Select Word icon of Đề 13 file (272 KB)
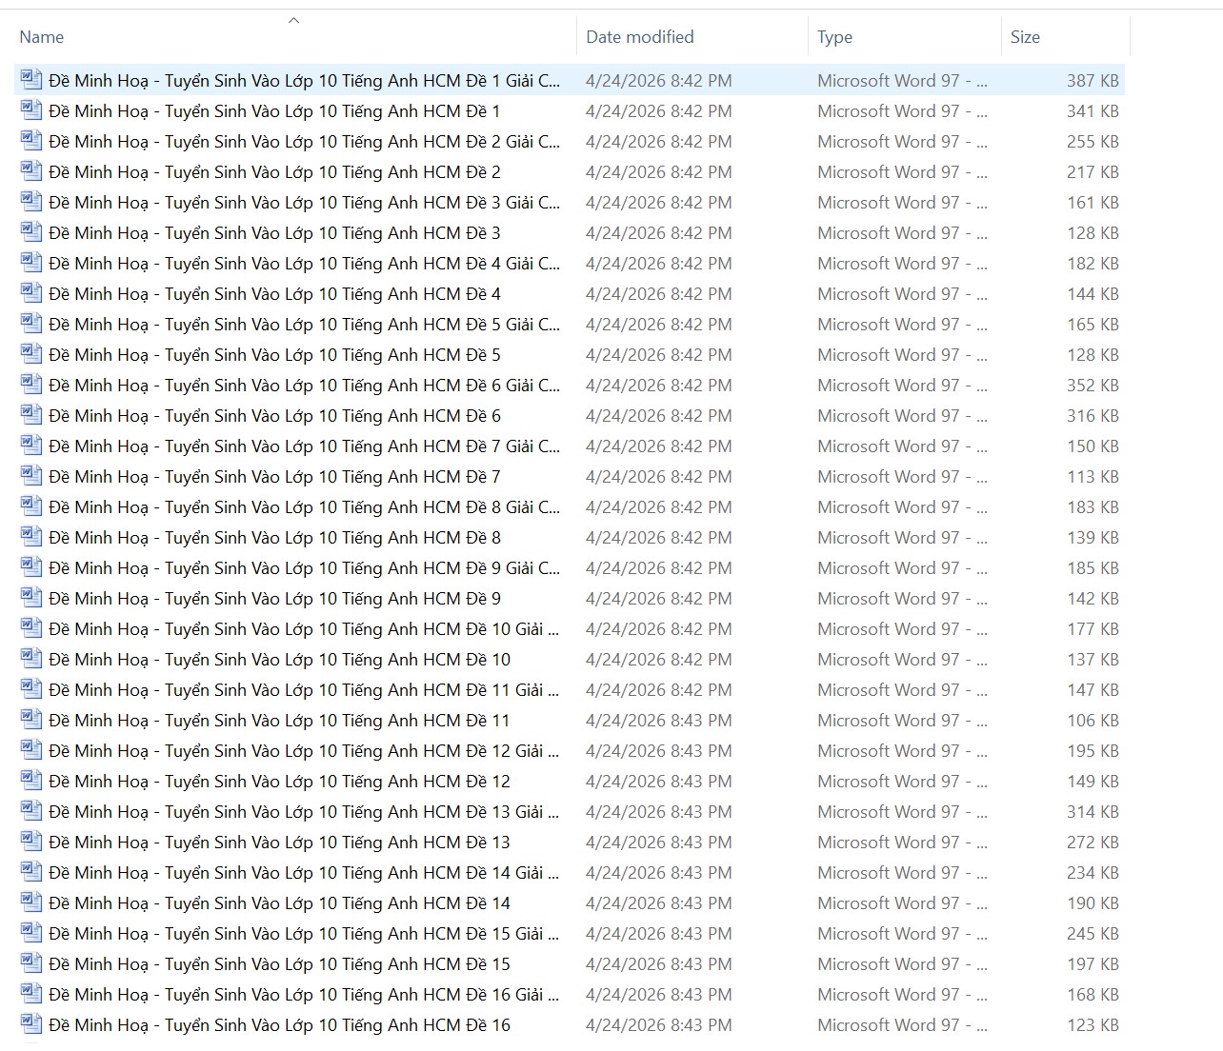The image size is (1223, 1051). coord(31,842)
